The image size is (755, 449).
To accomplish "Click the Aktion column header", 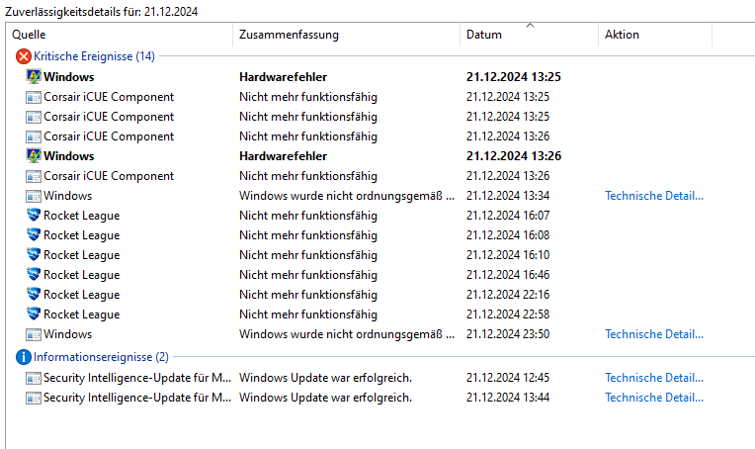I will (655, 35).
